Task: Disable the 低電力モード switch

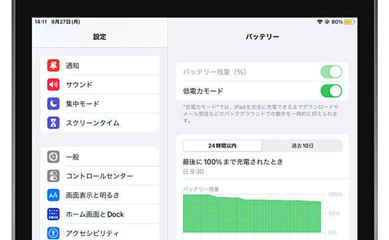Action: click(331, 91)
